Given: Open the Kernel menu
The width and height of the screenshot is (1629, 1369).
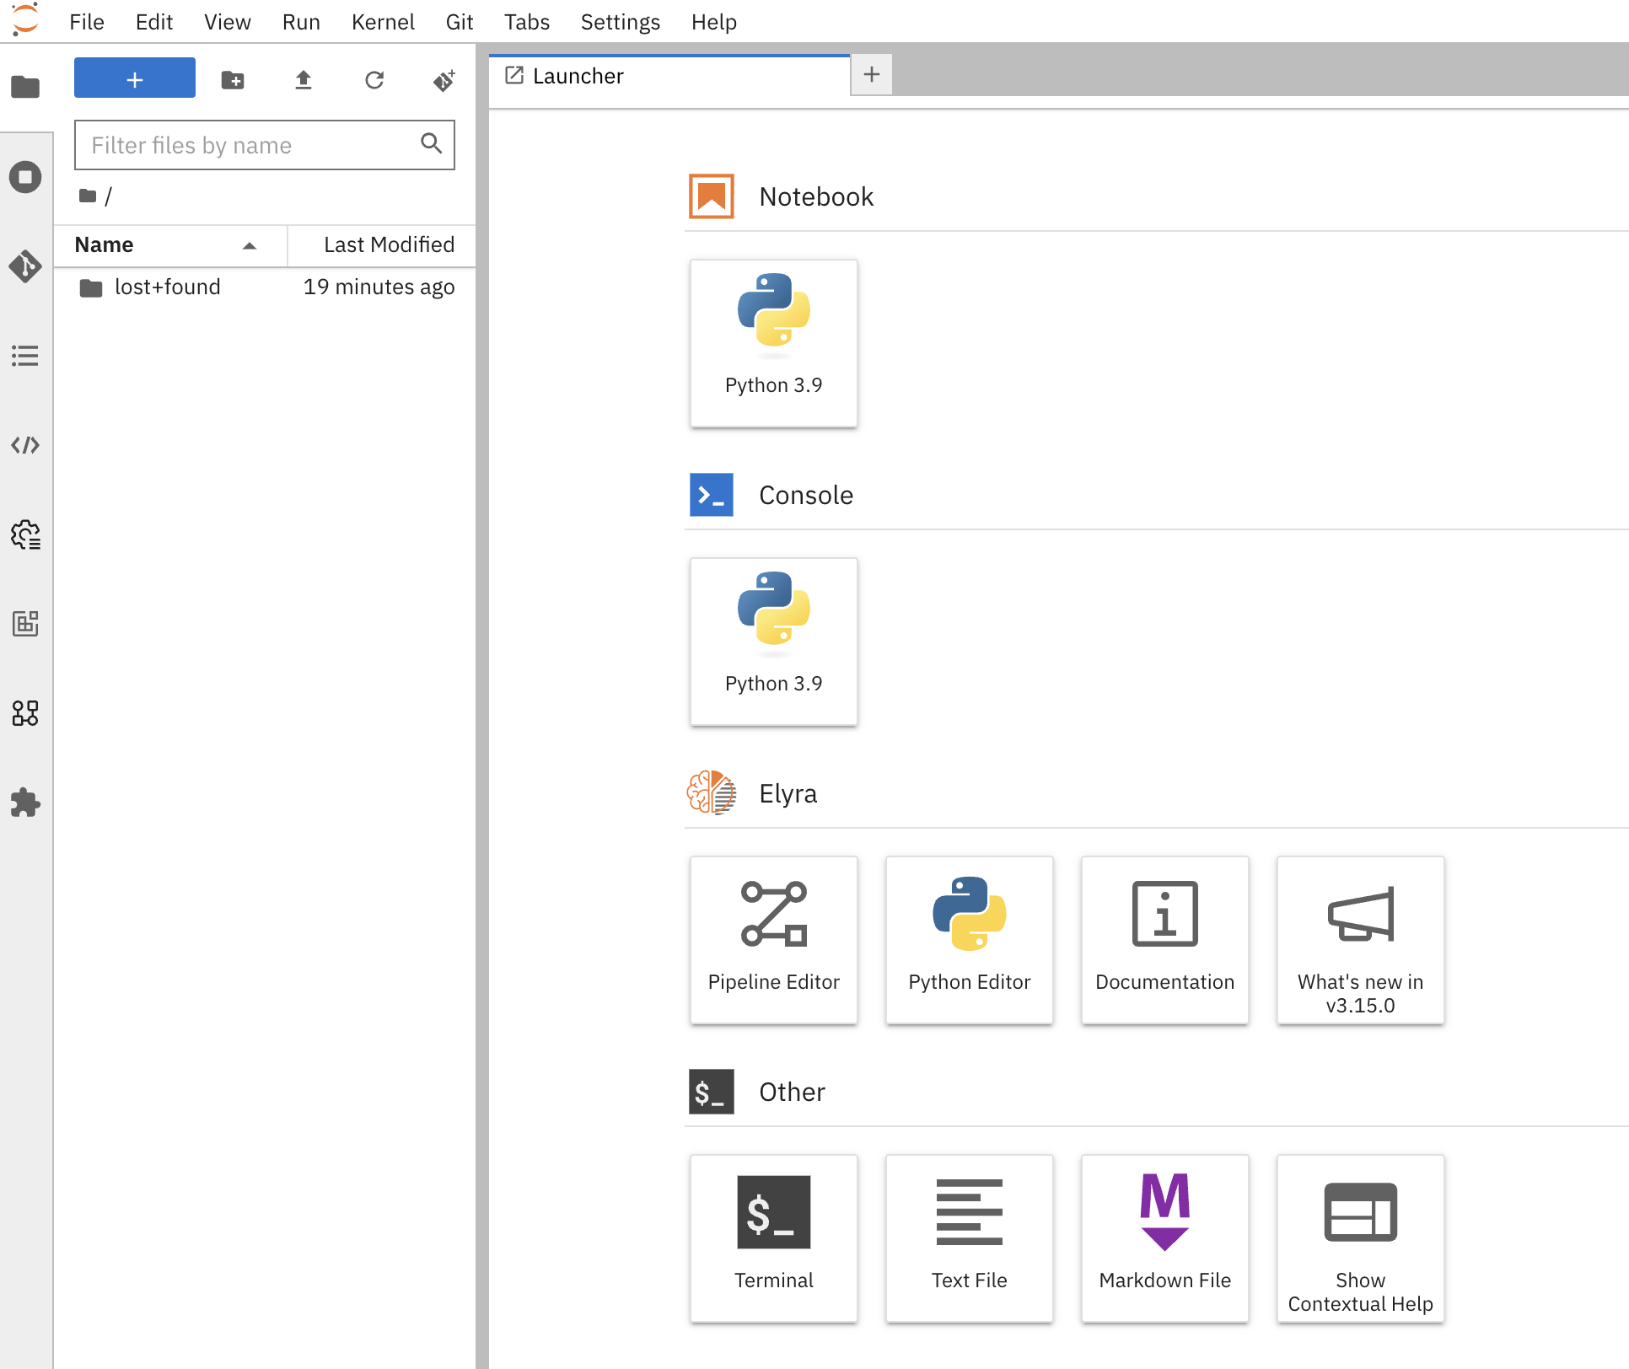Looking at the screenshot, I should click(383, 22).
